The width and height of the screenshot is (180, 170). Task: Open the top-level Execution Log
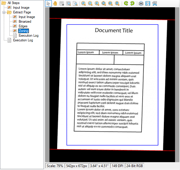pyautogui.click(x=23, y=40)
